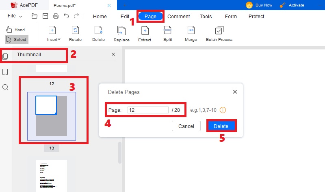Close the Delete Pages dialog
The width and height of the screenshot is (325, 192).
235,92
